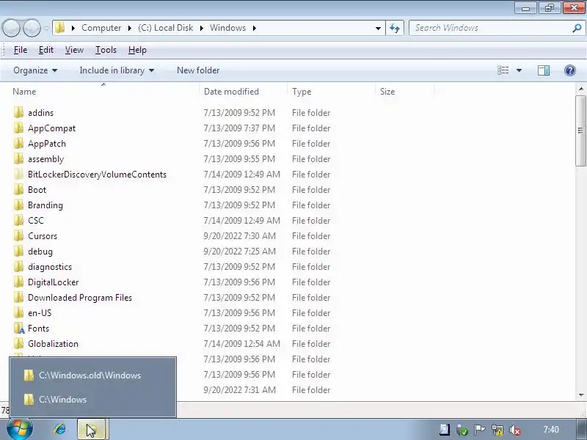Viewport: 587px width, 440px height.
Task: Click Action Center flag tray icon
Action: click(479, 430)
